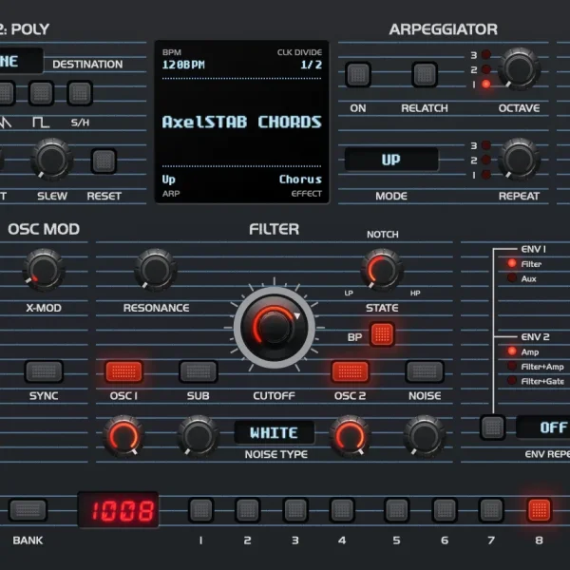Click the repeat 2 LED indicator
The width and height of the screenshot is (570, 570).
[x=486, y=160]
